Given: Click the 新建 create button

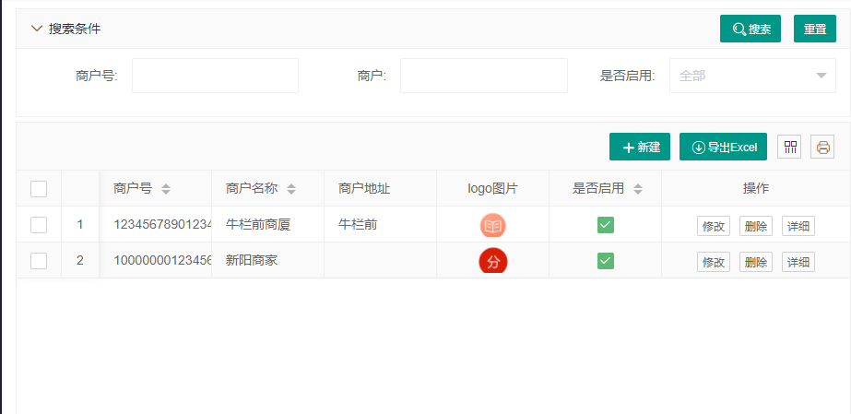Looking at the screenshot, I should click(x=640, y=147).
